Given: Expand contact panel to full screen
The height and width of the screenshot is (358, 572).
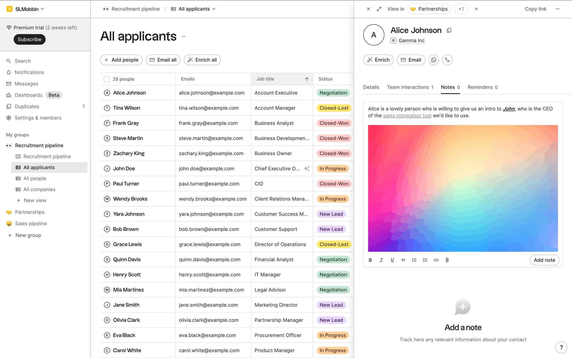Looking at the screenshot, I should pos(379,9).
